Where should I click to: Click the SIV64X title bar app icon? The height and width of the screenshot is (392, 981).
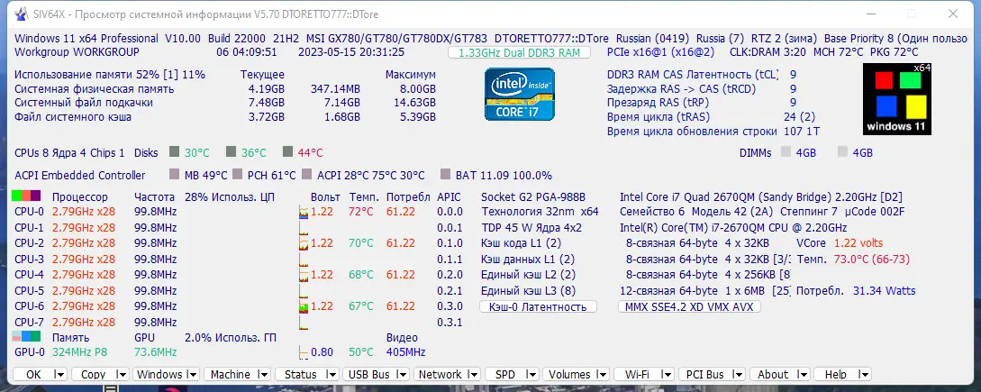20,14
